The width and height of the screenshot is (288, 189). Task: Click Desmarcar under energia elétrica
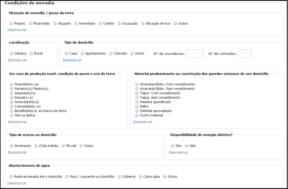tap(178, 153)
